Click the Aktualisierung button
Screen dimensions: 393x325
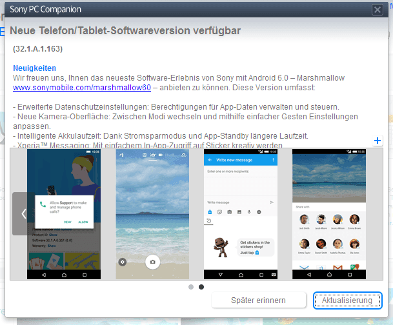point(347,300)
